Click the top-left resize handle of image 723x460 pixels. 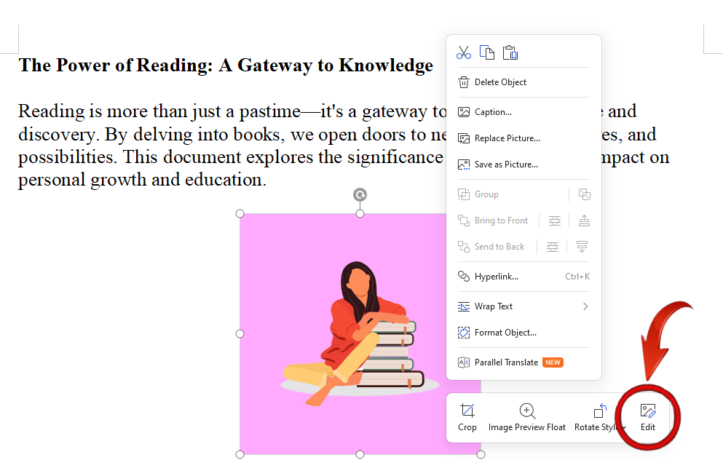[x=240, y=214]
